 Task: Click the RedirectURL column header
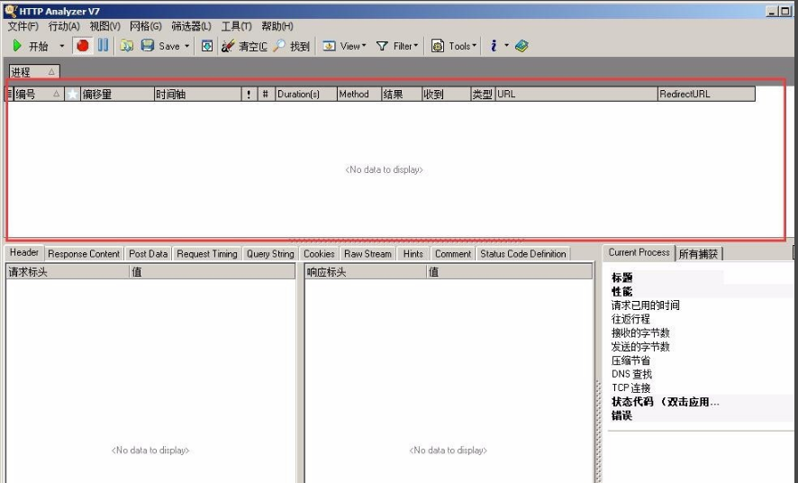click(706, 94)
